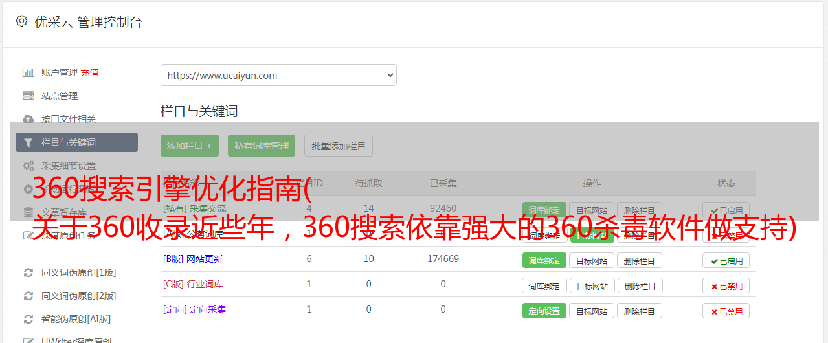Open the [定向] 定向采集 column link
The image size is (828, 343).
click(x=195, y=309)
